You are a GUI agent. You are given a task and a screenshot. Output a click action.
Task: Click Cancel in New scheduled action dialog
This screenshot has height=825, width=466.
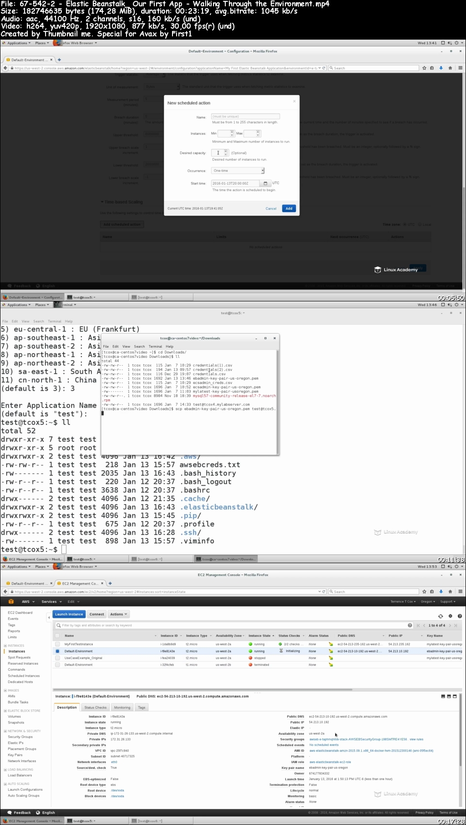pos(271,209)
